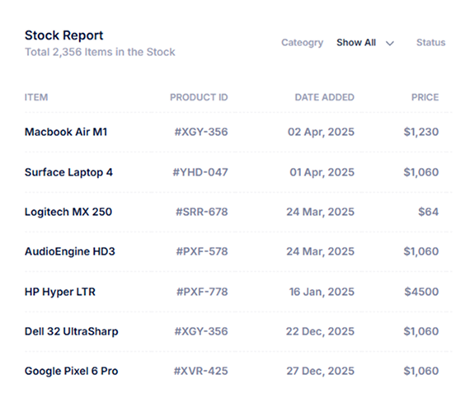Click the date 27 Dec, 2025
Image resolution: width=470 pixels, height=412 pixels.
point(321,371)
